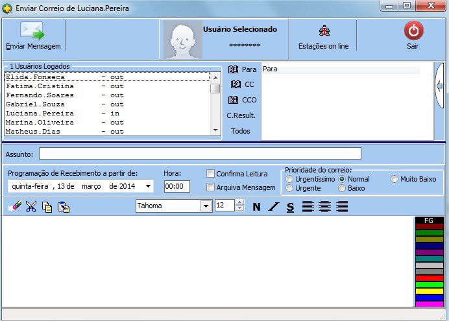Click the Todos button
The width and height of the screenshot is (449, 321).
click(241, 131)
